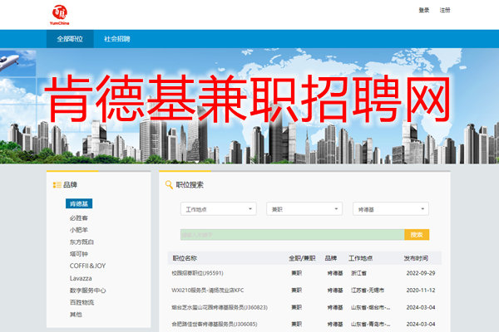The height and width of the screenshot is (332, 499).
Task: Select the 肯德基 brand
Action: pos(79,203)
